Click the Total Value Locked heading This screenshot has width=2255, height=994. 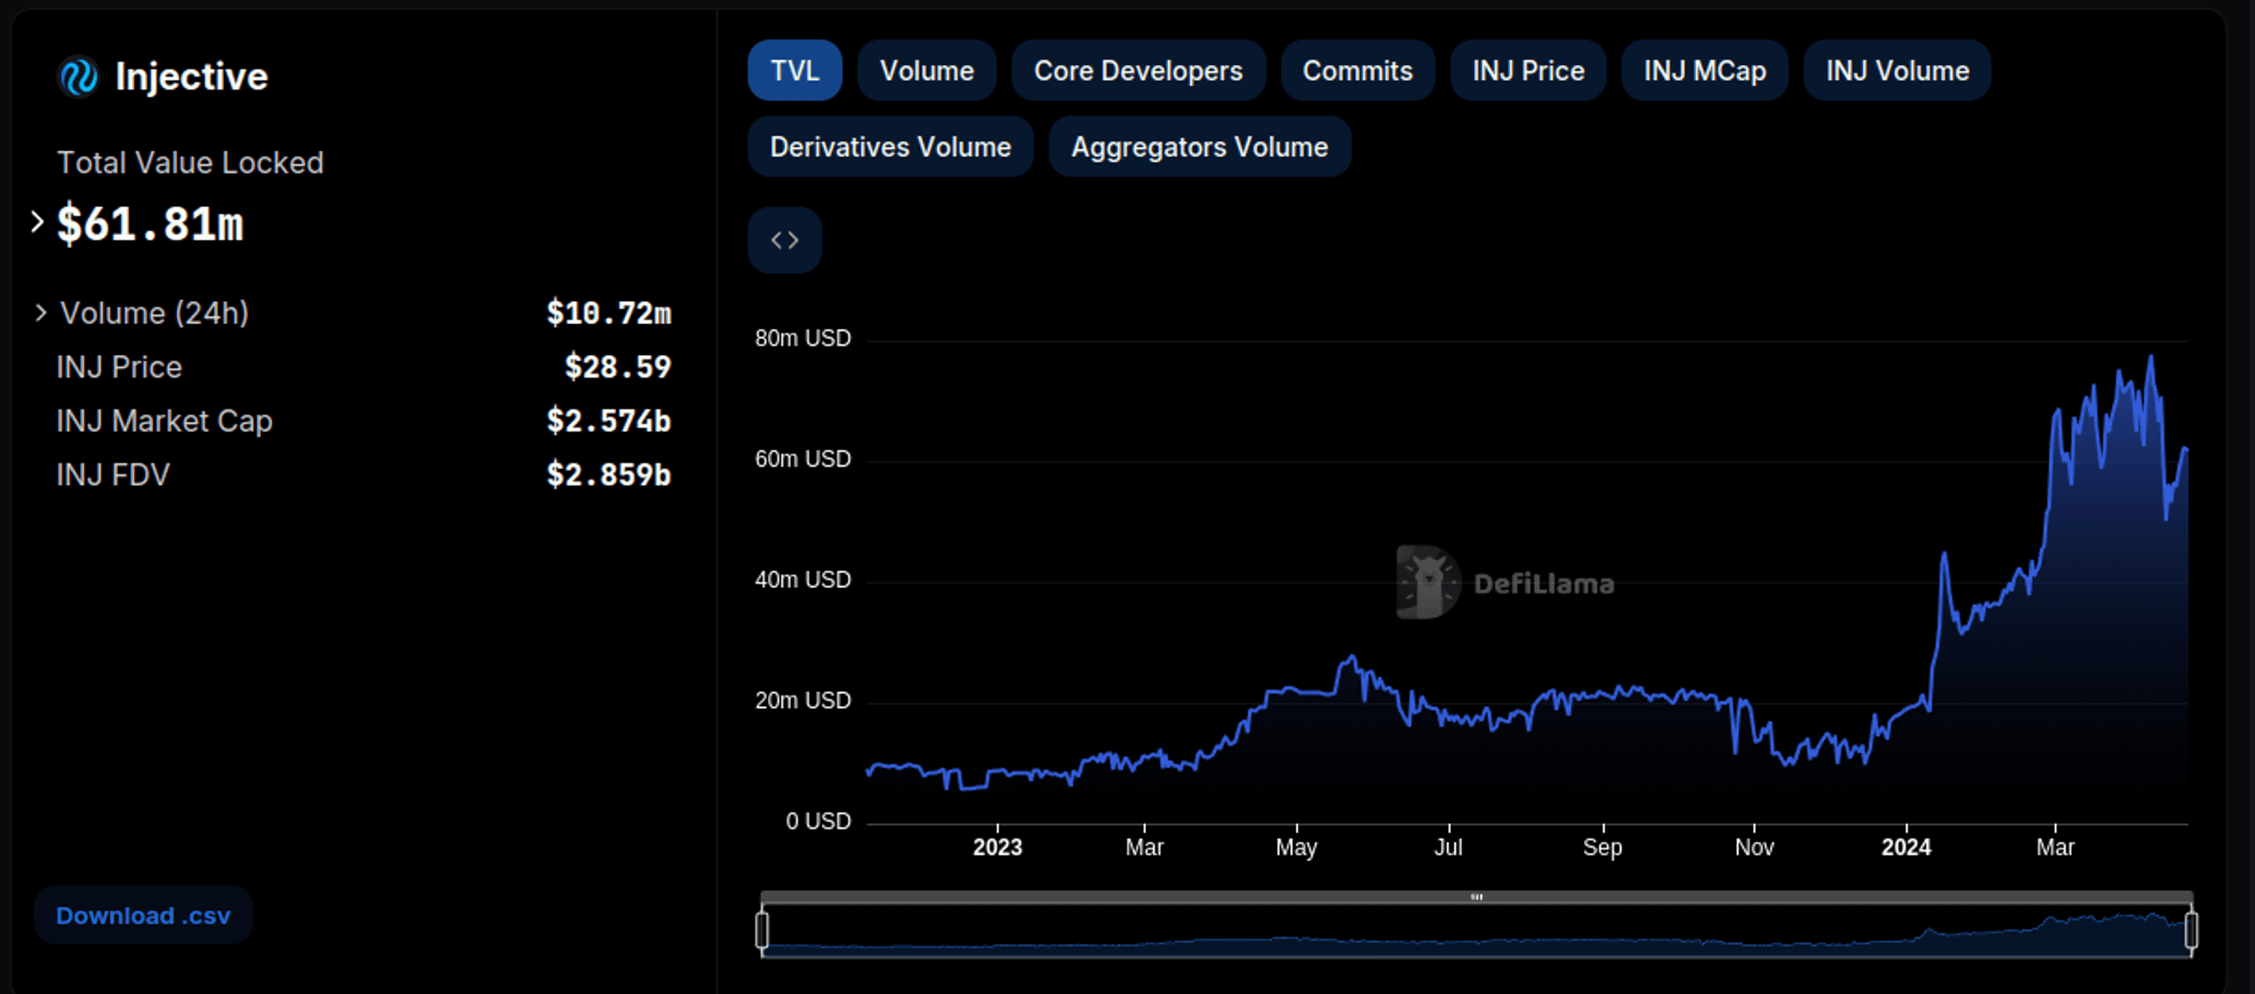point(190,163)
